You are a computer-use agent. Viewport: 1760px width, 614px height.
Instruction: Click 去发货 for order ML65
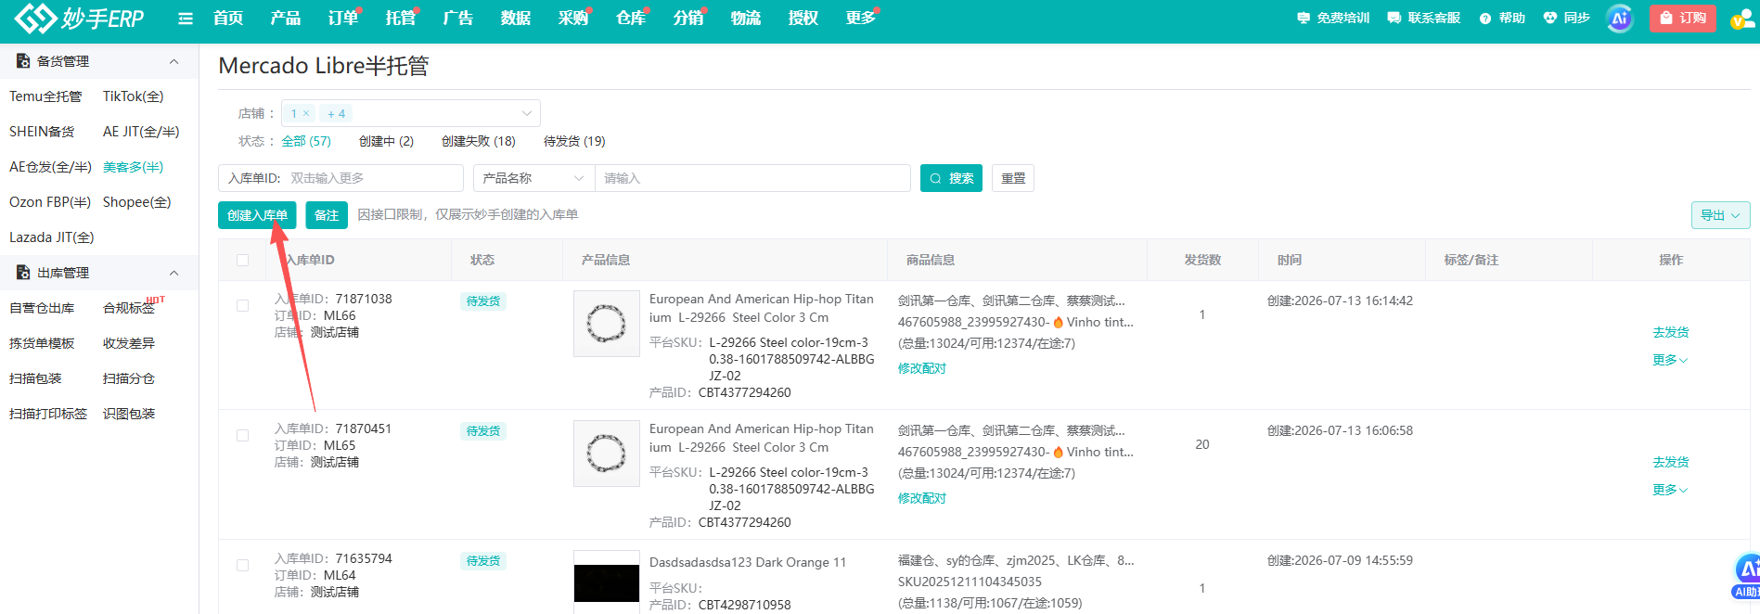(1670, 462)
